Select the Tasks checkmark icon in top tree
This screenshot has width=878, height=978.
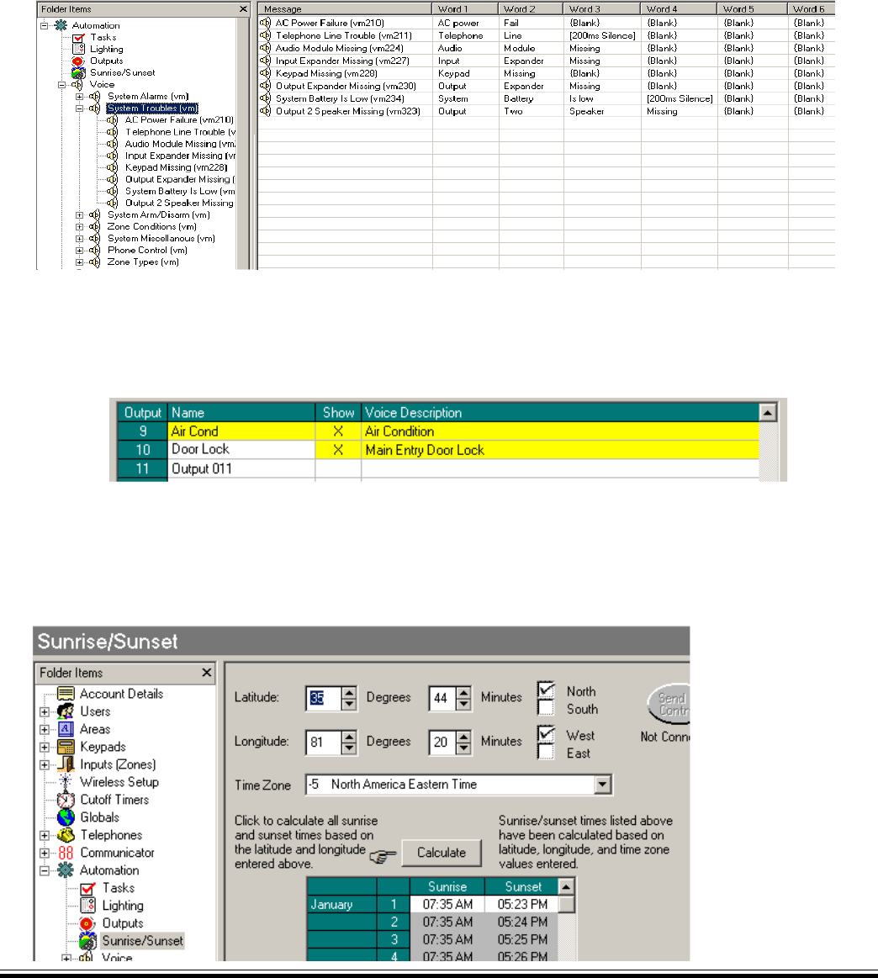78,38
